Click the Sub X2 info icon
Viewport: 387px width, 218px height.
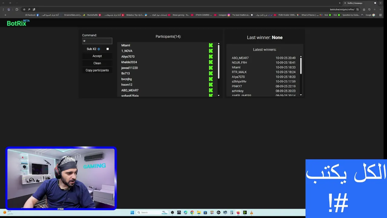(x=99, y=49)
